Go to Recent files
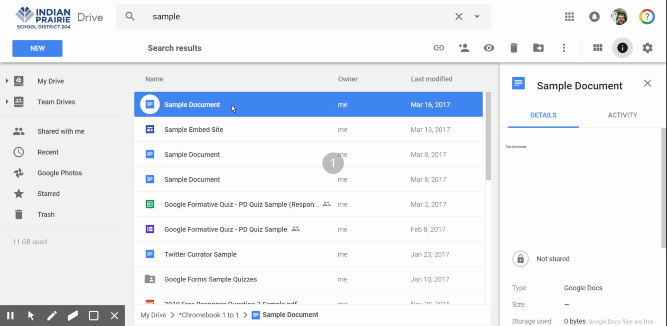Viewport: 667px width, 326px height. coord(48,152)
